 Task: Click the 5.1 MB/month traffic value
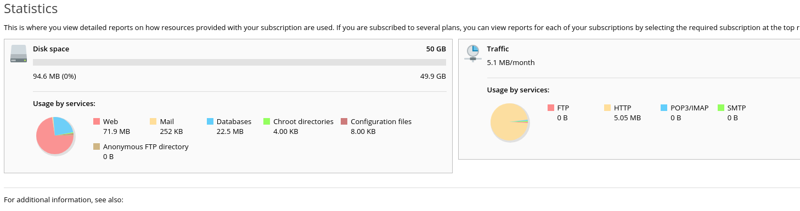pyautogui.click(x=511, y=62)
